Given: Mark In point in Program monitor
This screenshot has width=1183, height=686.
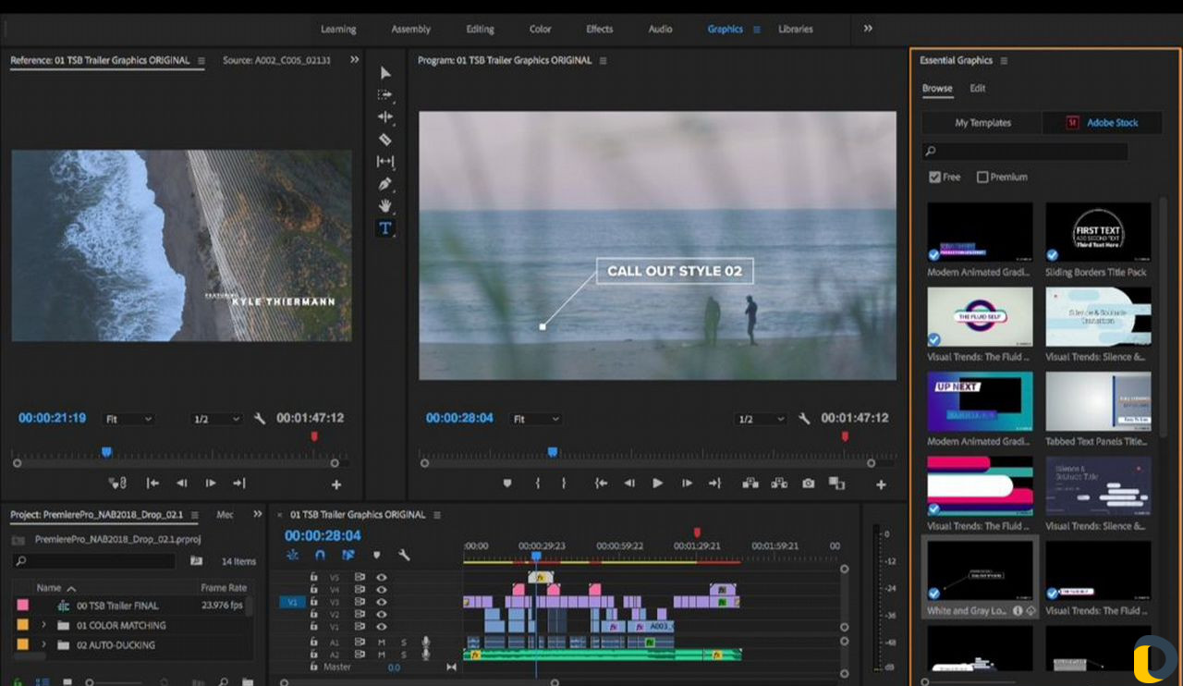Looking at the screenshot, I should click(x=537, y=484).
